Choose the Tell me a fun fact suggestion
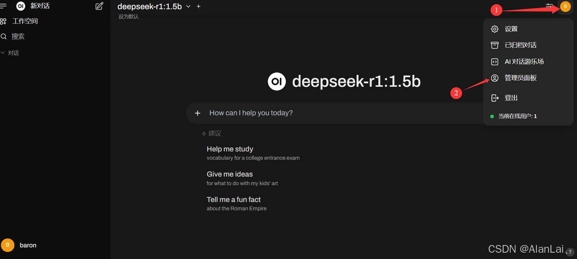Screen dimensions: 577x259 click(237, 204)
